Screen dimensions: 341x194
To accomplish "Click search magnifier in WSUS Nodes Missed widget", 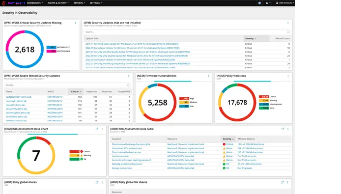I will pos(128,85).
